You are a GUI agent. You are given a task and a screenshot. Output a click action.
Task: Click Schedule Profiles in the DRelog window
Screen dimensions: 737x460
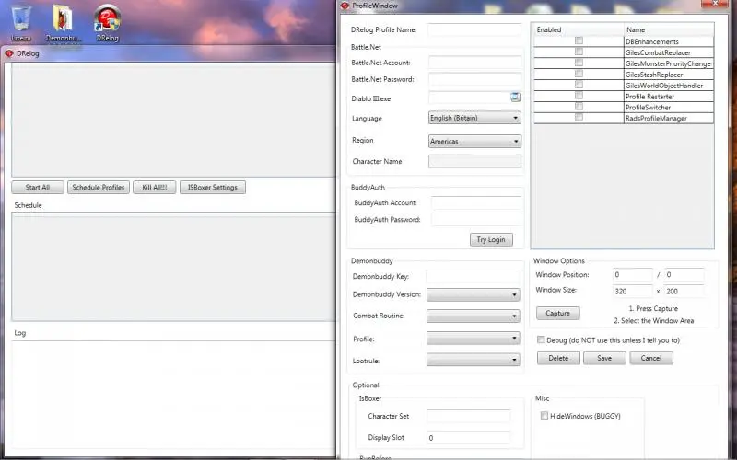pos(99,188)
